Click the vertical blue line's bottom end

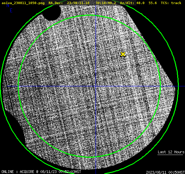pyautogui.click(x=96, y=173)
